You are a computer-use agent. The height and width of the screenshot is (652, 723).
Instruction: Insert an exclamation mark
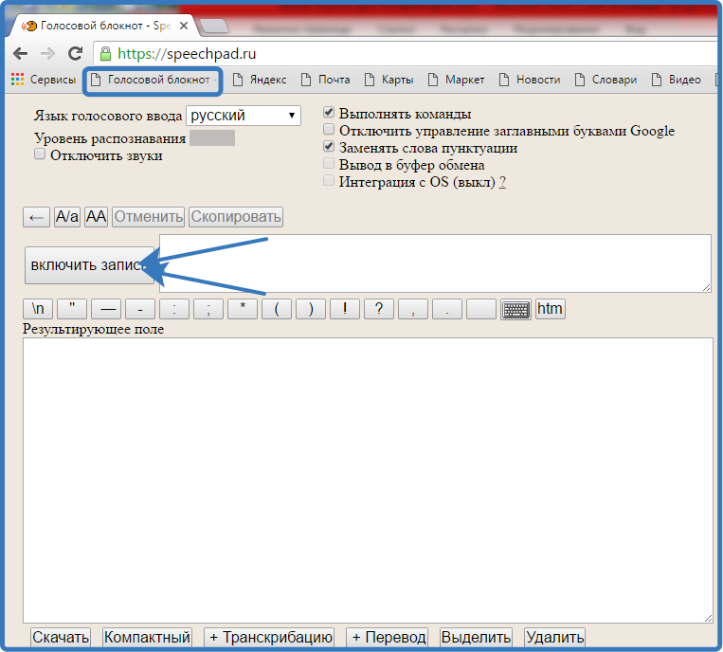345,309
